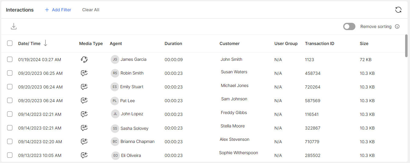Toggle the Remove sorting switch
The width and height of the screenshot is (410, 163).
tap(349, 26)
